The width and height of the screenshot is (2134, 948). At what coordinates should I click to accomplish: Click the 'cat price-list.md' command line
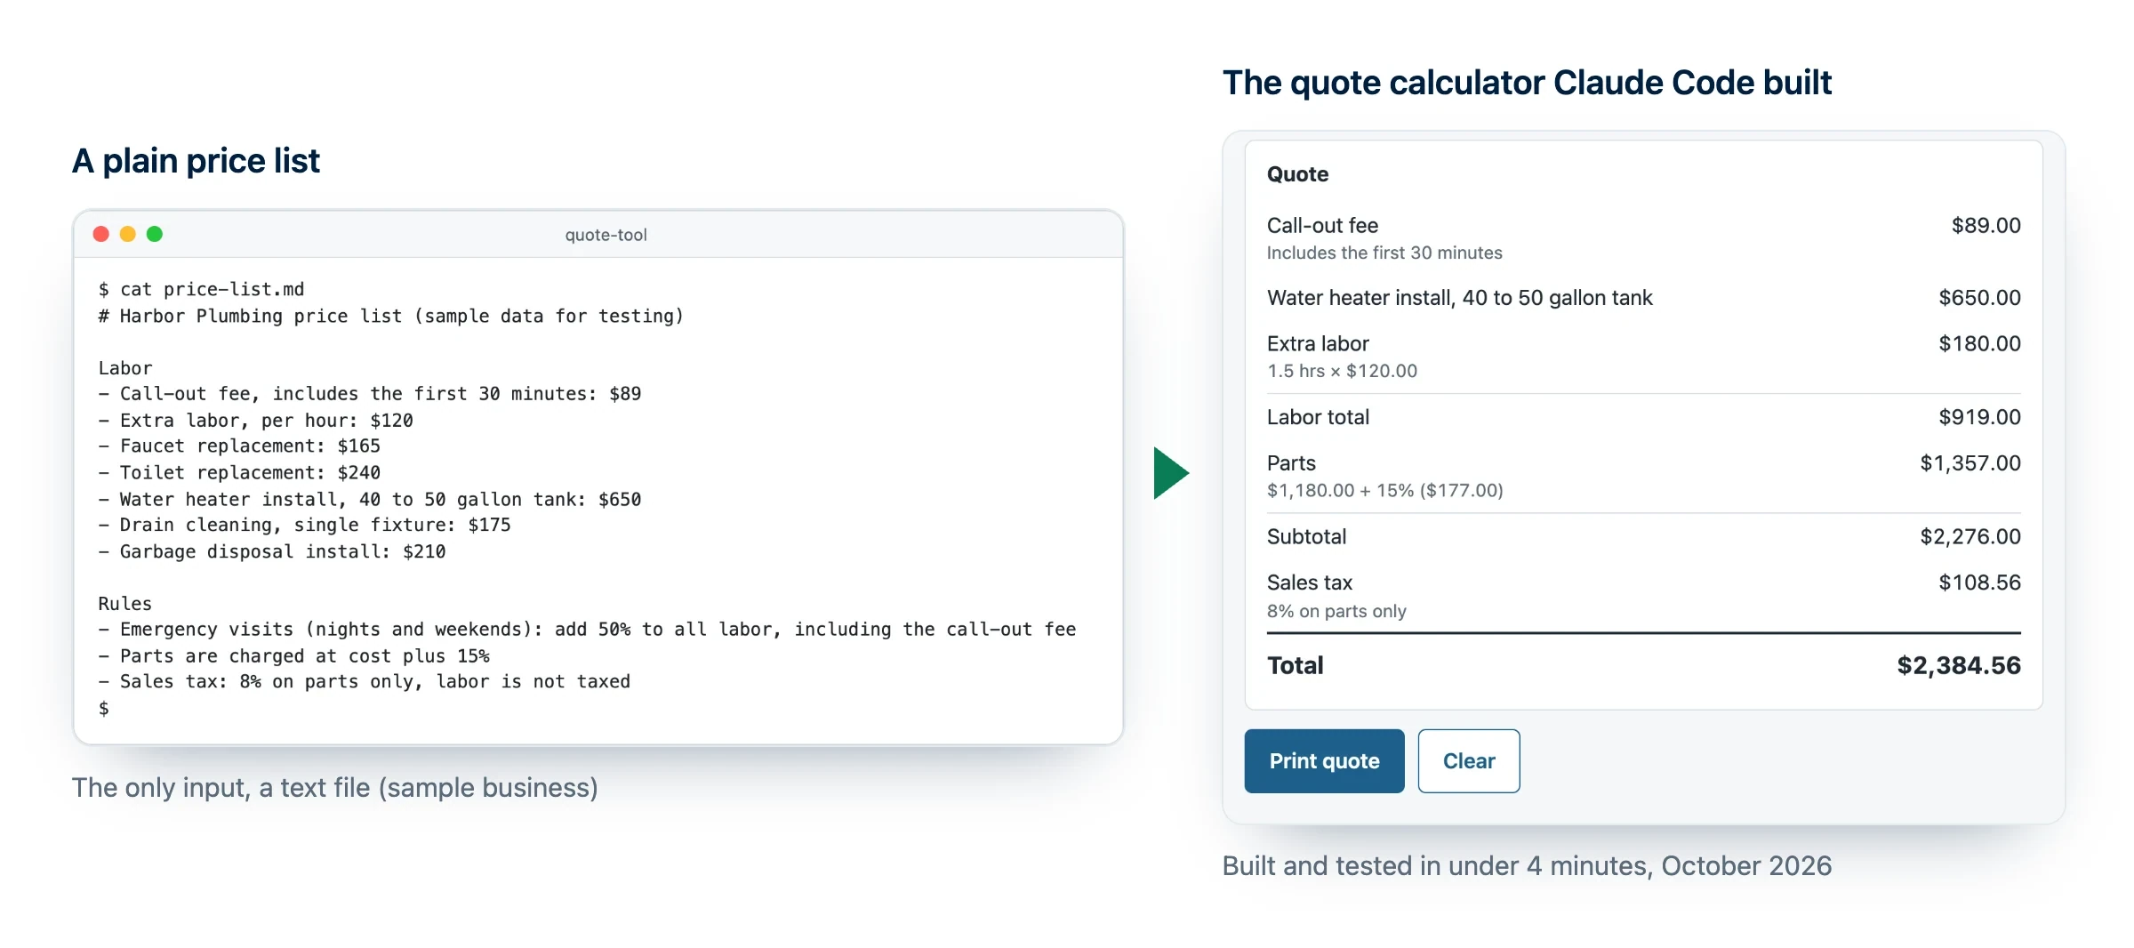click(x=202, y=289)
